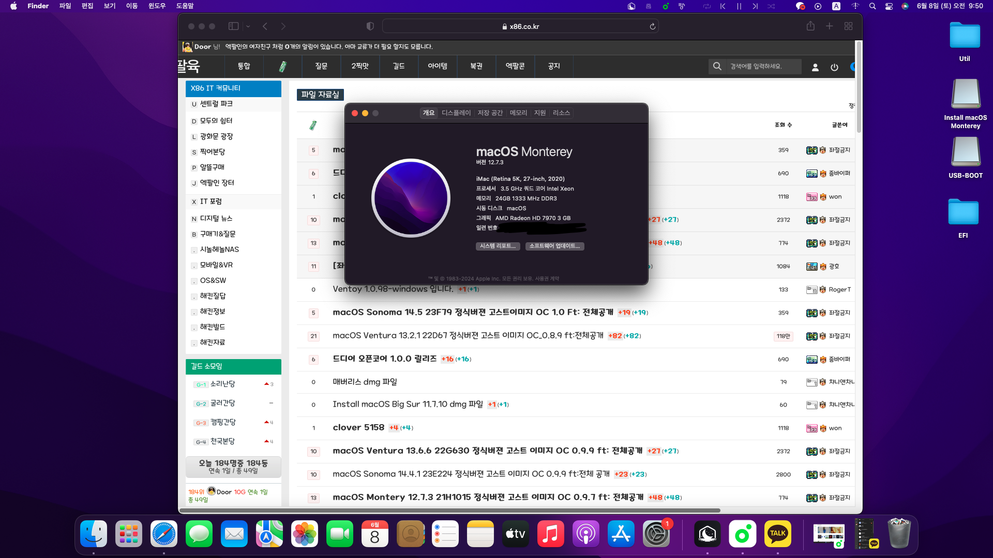Viewport: 993px width, 558px height.
Task: Open USB-BOOT drive on desktop
Action: point(965,158)
